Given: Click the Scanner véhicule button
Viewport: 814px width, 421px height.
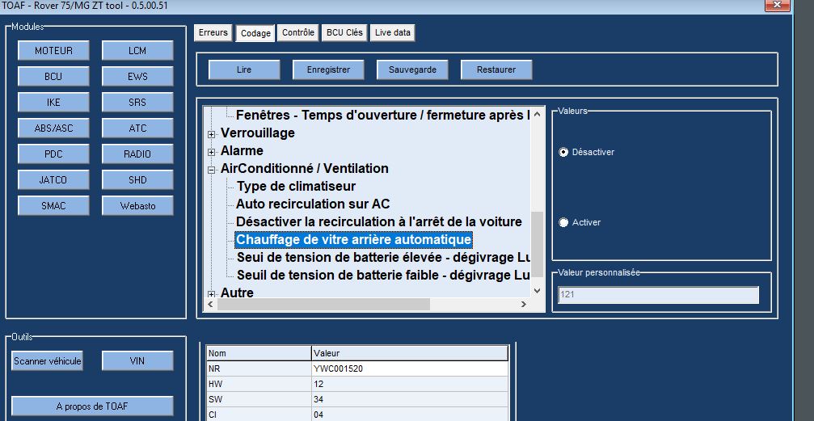Looking at the screenshot, I should [47, 360].
